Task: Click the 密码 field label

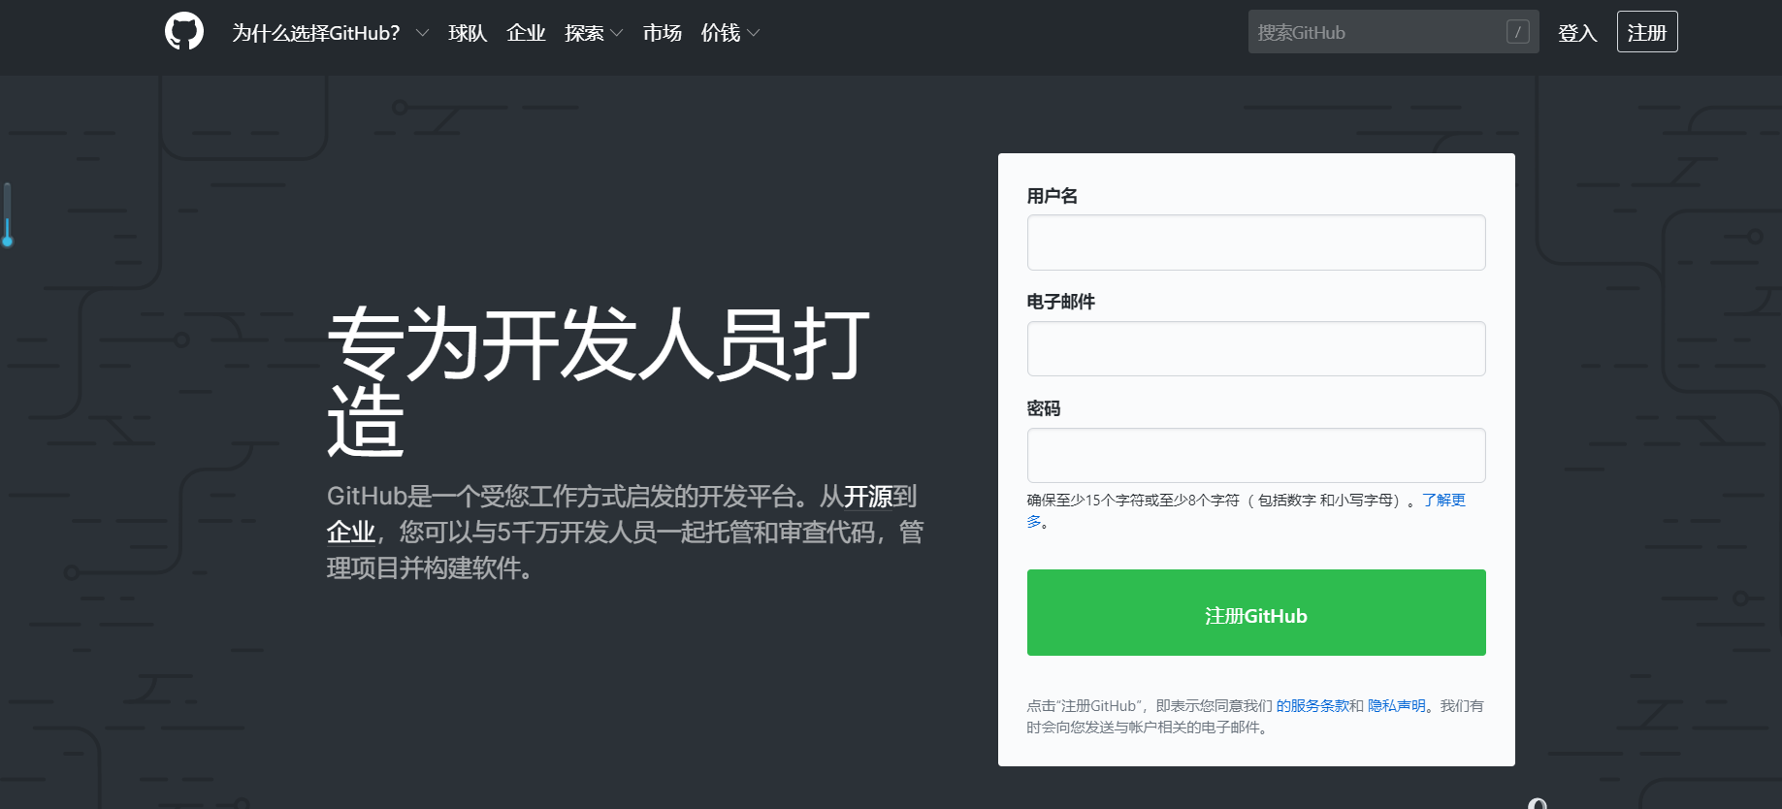Action: (1044, 408)
